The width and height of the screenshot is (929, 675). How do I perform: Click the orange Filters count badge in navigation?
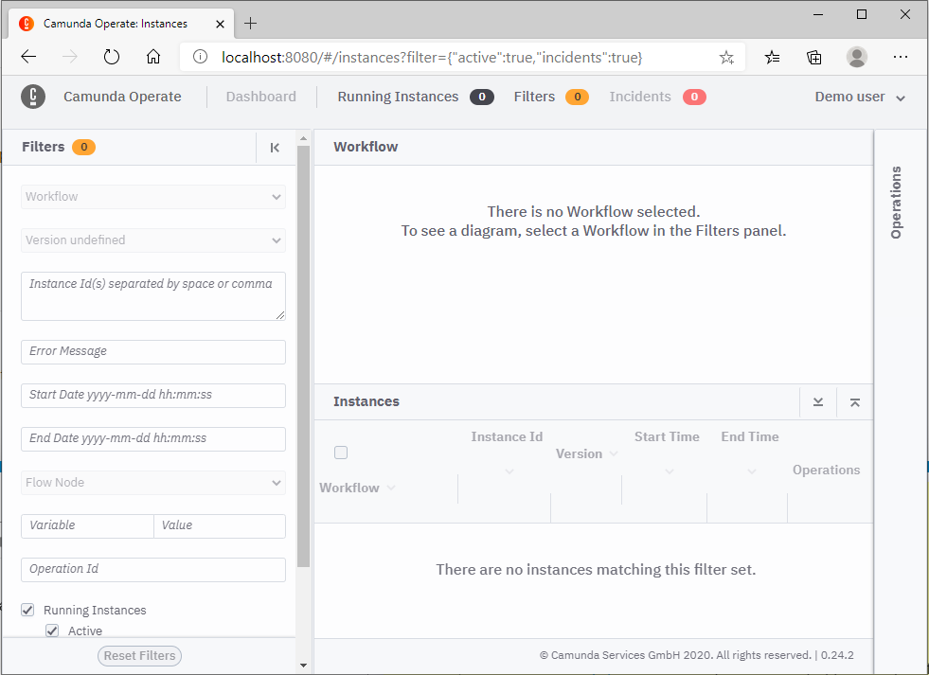point(577,97)
